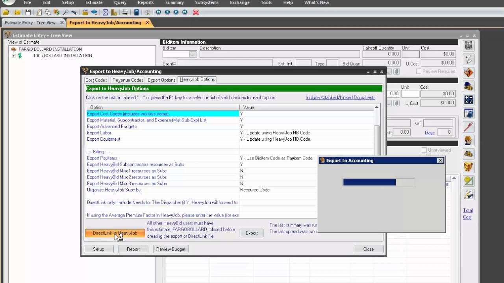504x283 pixels.
Task: Click the flashlight toolbar icon
Action: tap(74, 12)
